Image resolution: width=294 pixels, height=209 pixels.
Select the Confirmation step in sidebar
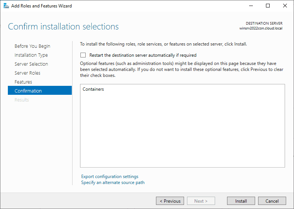[28, 91]
